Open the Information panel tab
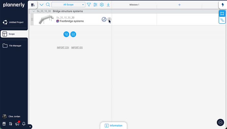Screen dimensions: 227x129 pyautogui.click(x=114, y=125)
